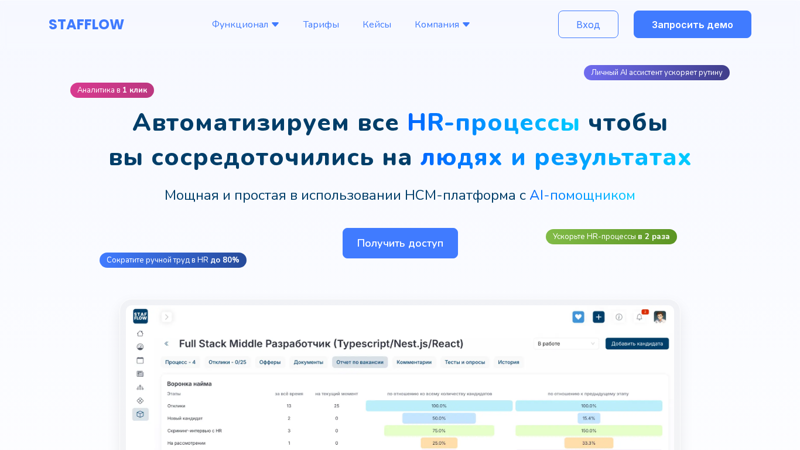This screenshot has height=450, width=800.
Task: Click the Новый кандидат stage label
Action: [185, 418]
